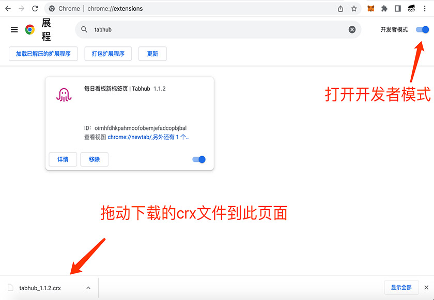
Task: Click the extensions search field
Action: [x=217, y=30]
